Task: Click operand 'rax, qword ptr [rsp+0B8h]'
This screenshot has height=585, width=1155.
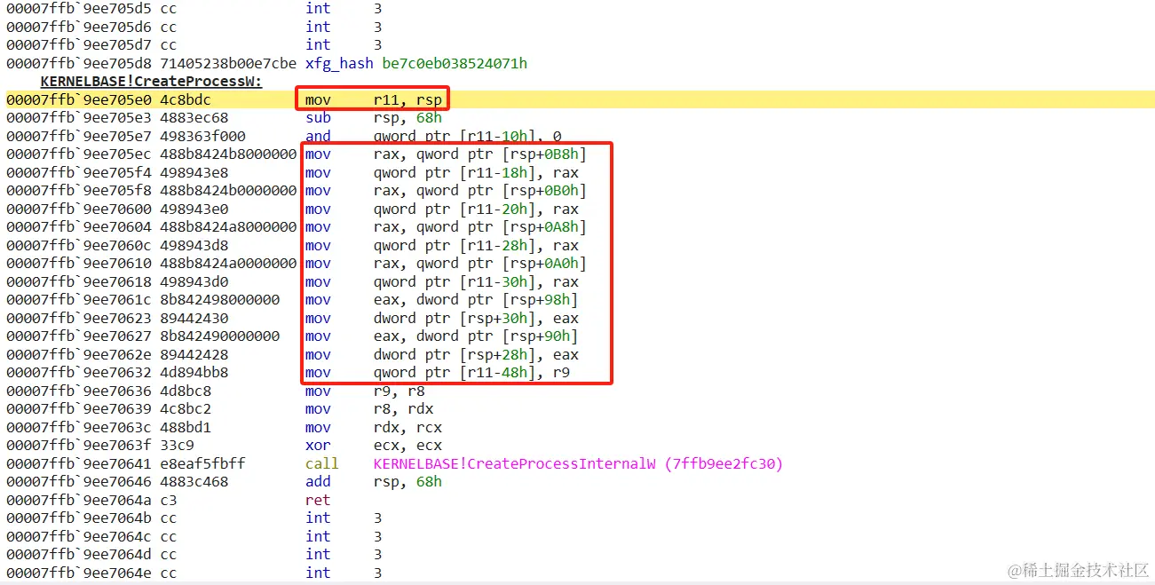Action: [x=480, y=154]
